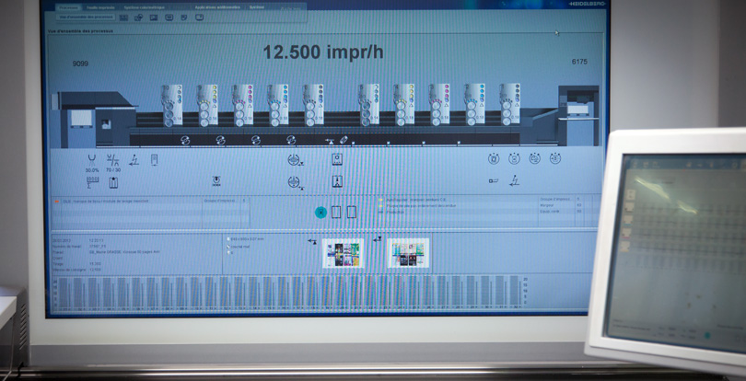Click the rounded screen toolbar icon
The image size is (746, 381).
point(169,17)
